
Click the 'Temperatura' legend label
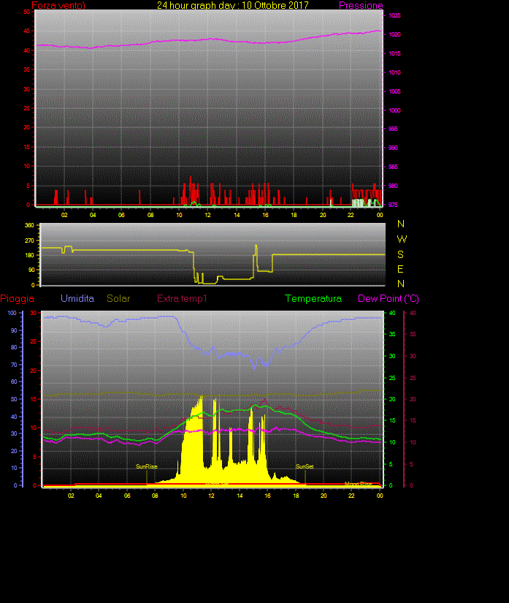313,298
